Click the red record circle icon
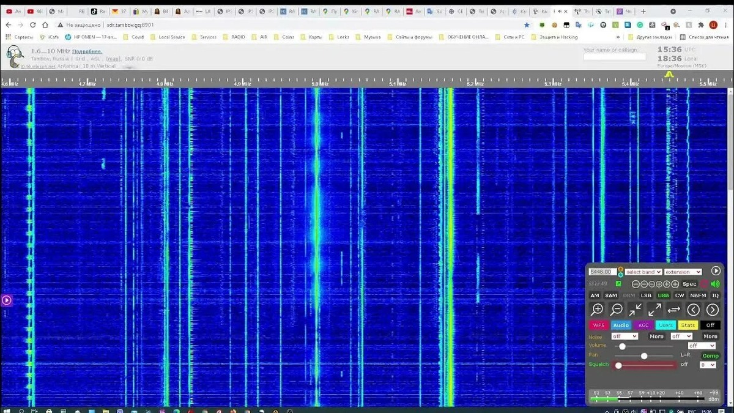This screenshot has width=734, height=413. point(704,284)
